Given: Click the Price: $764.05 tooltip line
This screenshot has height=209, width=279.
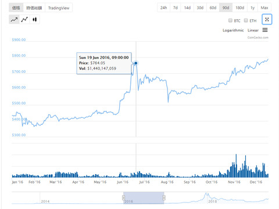Looking at the screenshot, I should 92,63.
